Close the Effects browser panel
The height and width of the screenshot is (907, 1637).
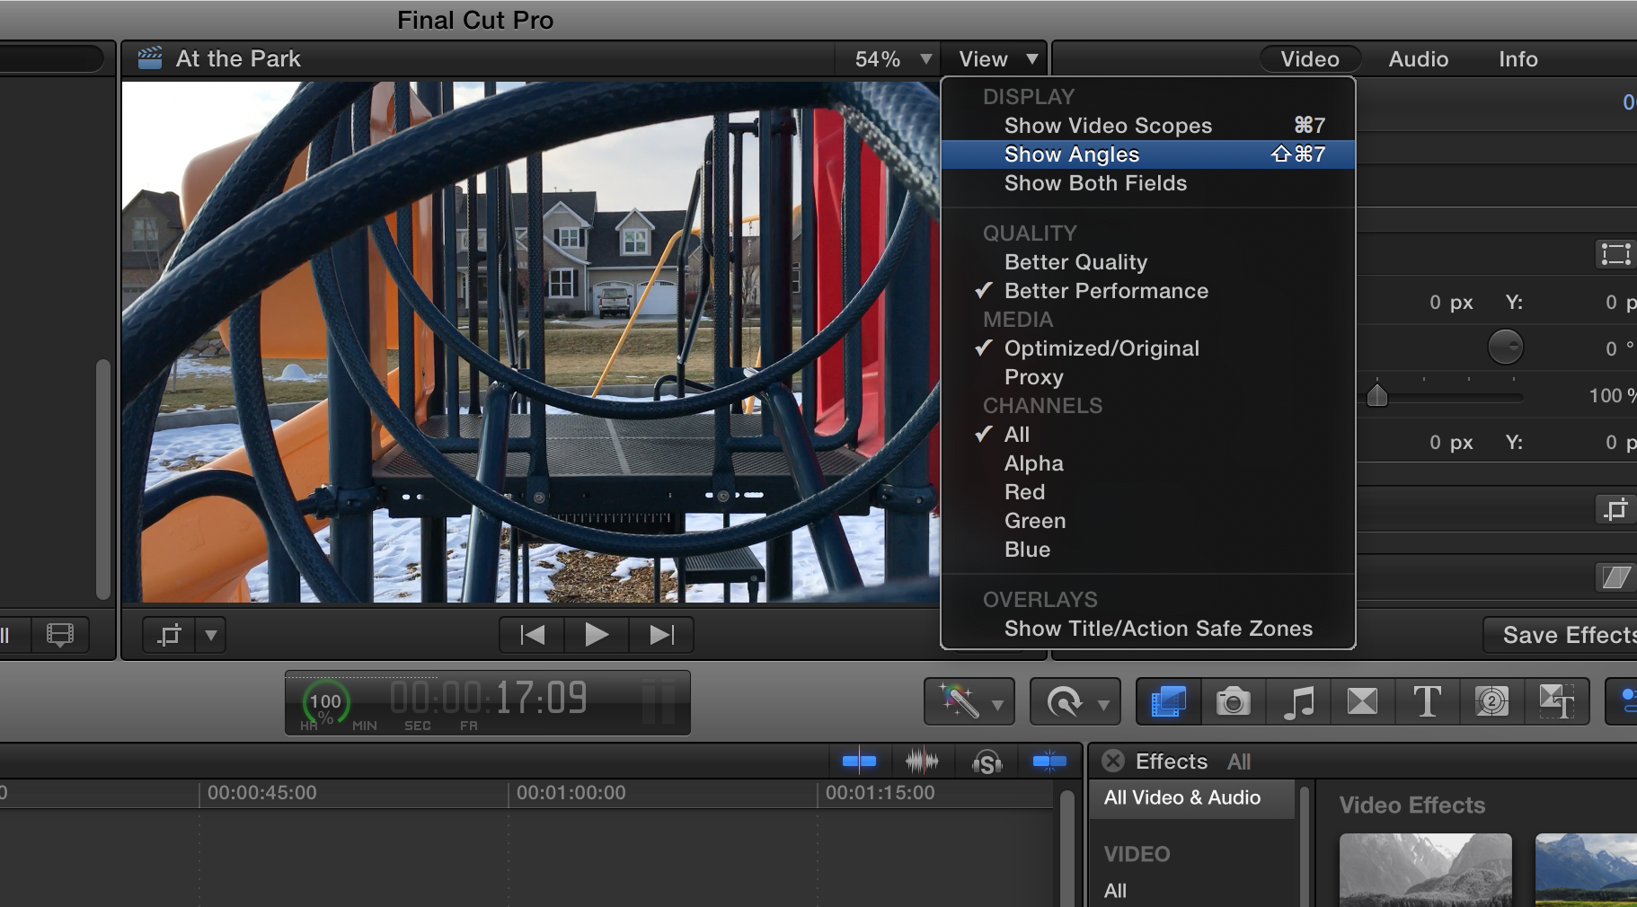[1113, 761]
